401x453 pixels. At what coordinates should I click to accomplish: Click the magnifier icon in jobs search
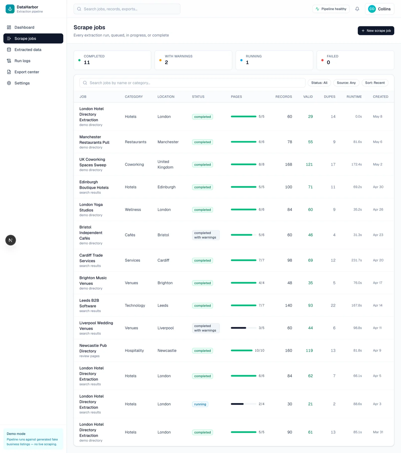tap(85, 83)
